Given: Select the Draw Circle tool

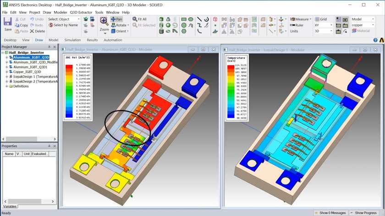Looking at the screenshot, I should point(184,25).
